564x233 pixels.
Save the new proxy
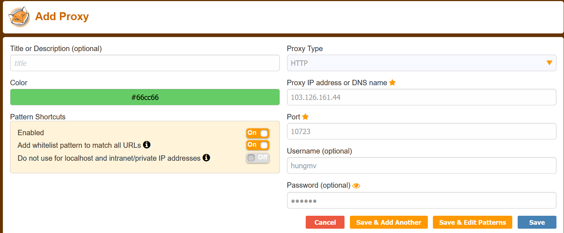(537, 222)
